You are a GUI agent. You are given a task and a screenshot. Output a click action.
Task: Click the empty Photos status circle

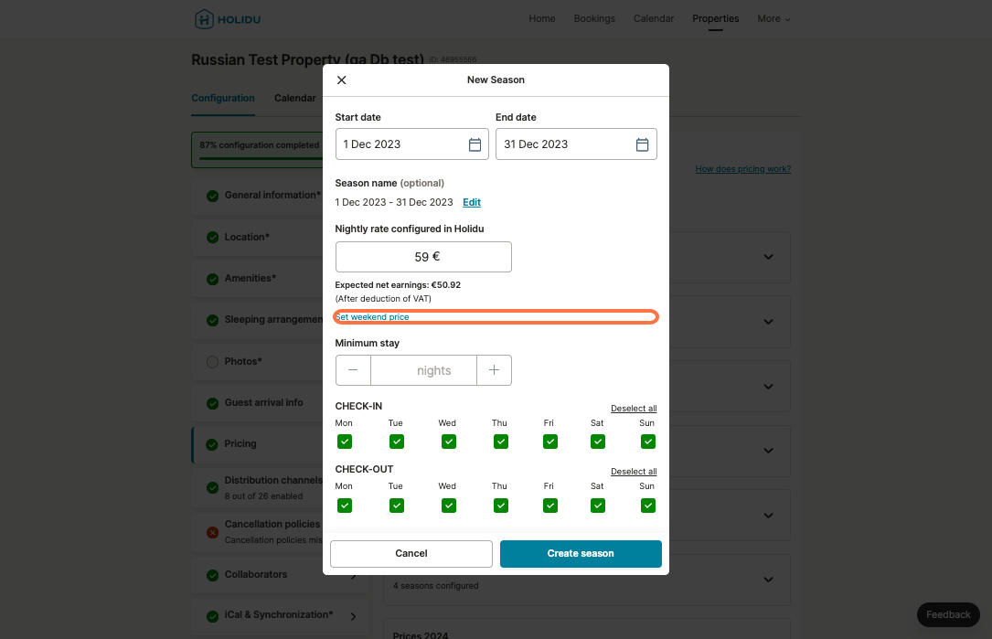[x=212, y=362]
